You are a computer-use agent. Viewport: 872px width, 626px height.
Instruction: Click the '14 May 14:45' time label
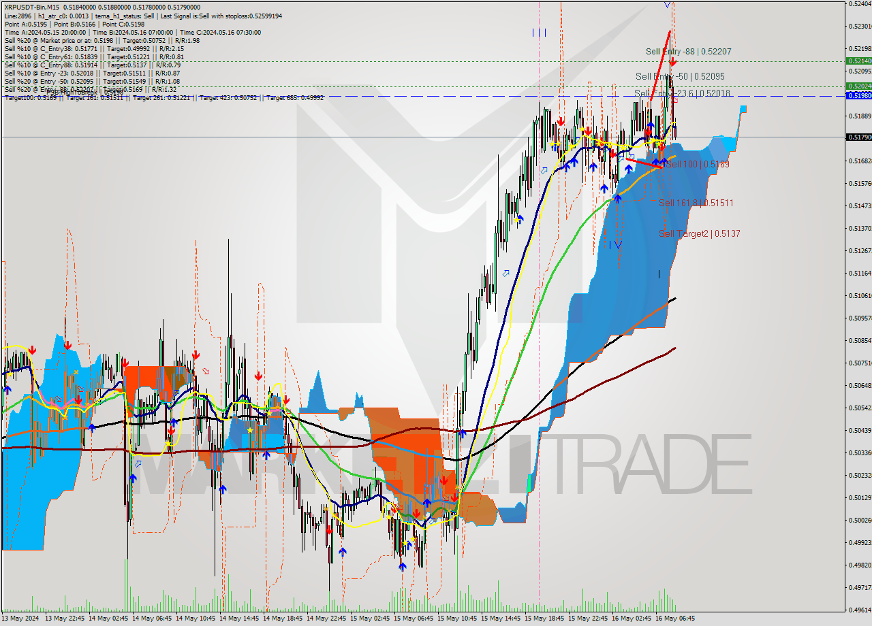pos(240,619)
